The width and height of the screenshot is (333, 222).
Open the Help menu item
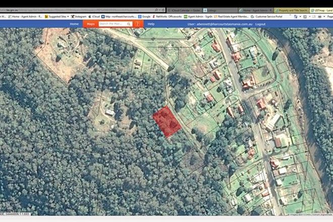click(151, 24)
